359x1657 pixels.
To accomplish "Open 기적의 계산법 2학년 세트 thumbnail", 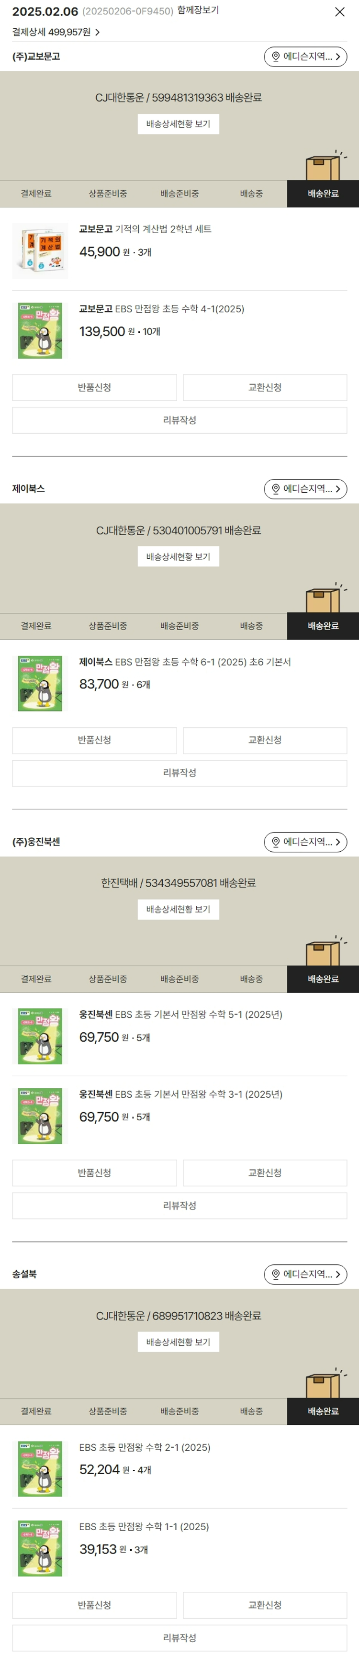I will pyautogui.click(x=40, y=251).
